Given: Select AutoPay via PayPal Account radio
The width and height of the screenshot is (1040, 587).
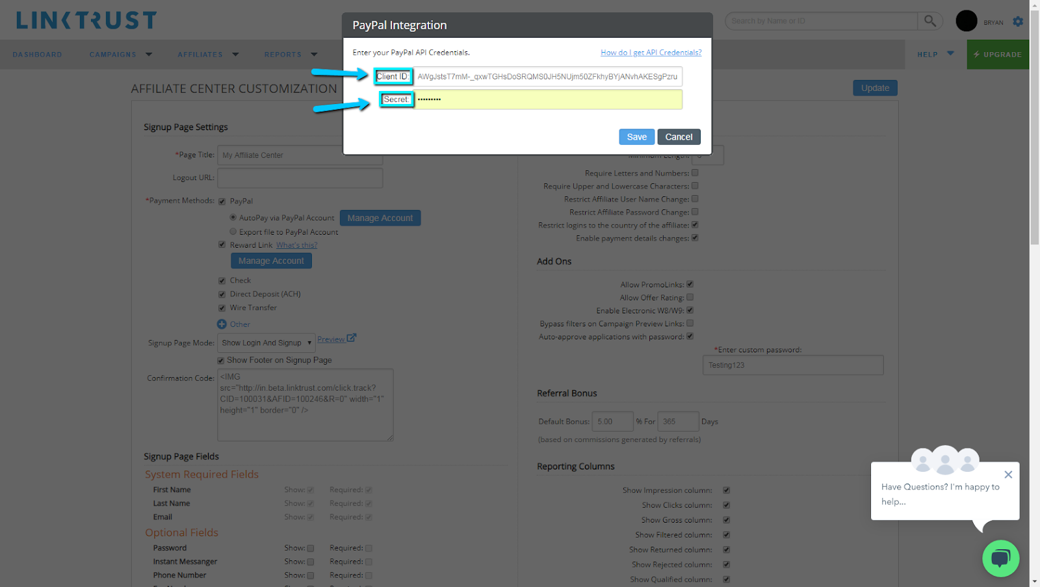Looking at the screenshot, I should pyautogui.click(x=233, y=217).
